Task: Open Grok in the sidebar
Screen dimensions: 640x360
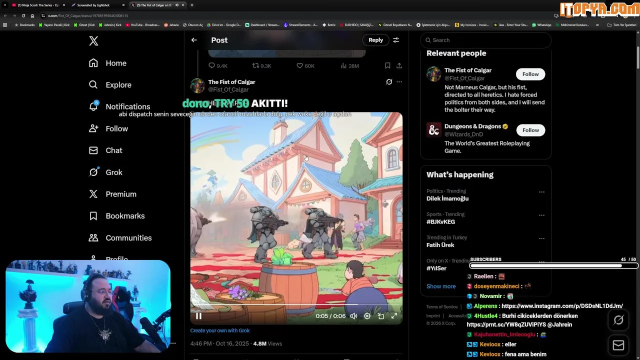Action: click(105, 172)
